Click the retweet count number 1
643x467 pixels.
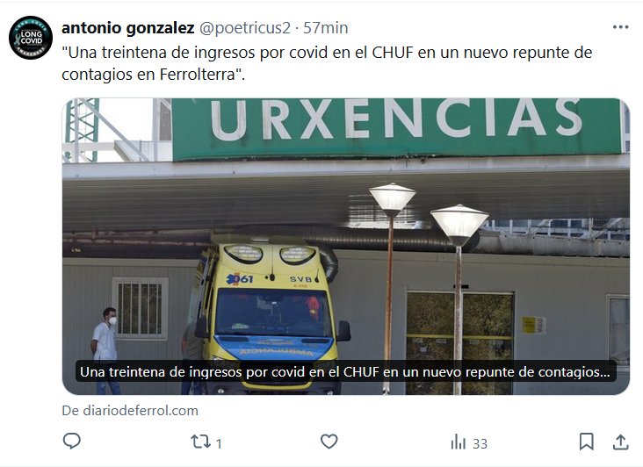219,443
